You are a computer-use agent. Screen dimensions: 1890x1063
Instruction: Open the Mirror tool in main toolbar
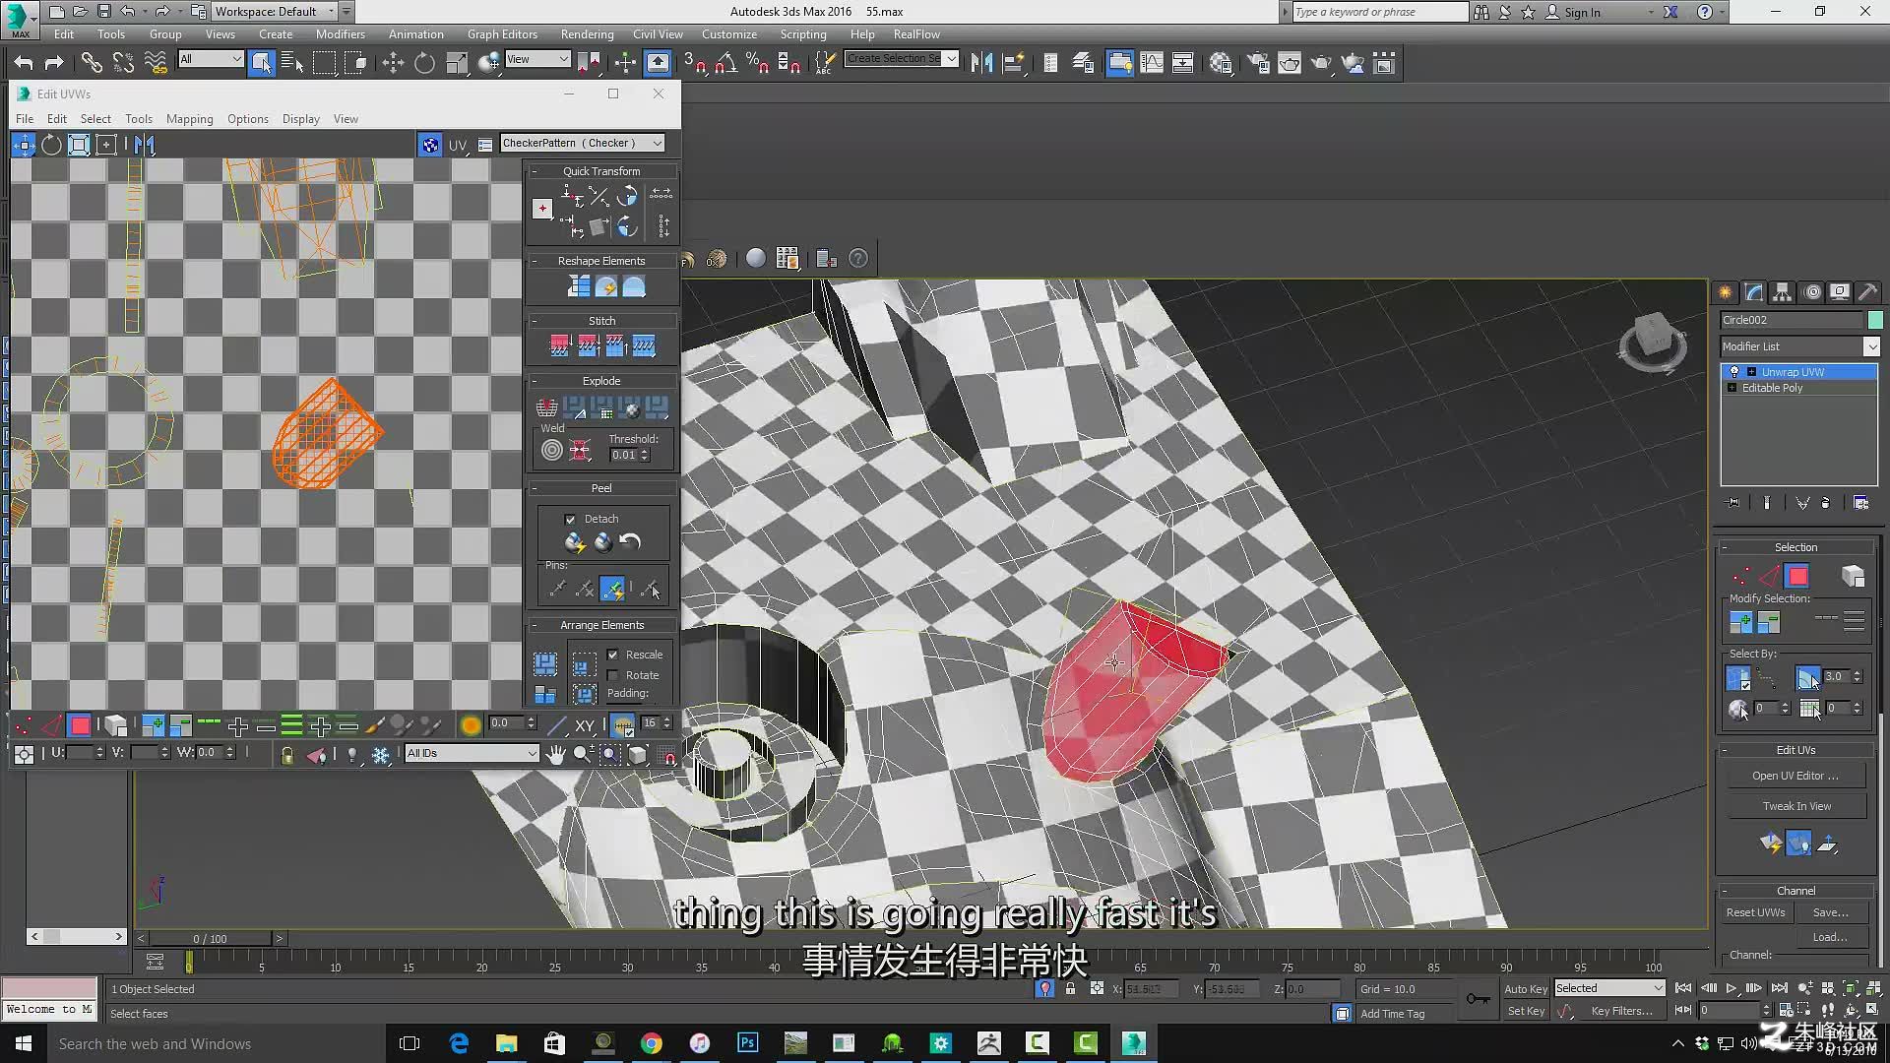(x=981, y=63)
